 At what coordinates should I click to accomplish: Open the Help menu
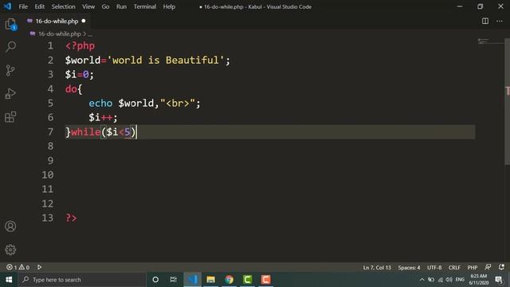169,6
